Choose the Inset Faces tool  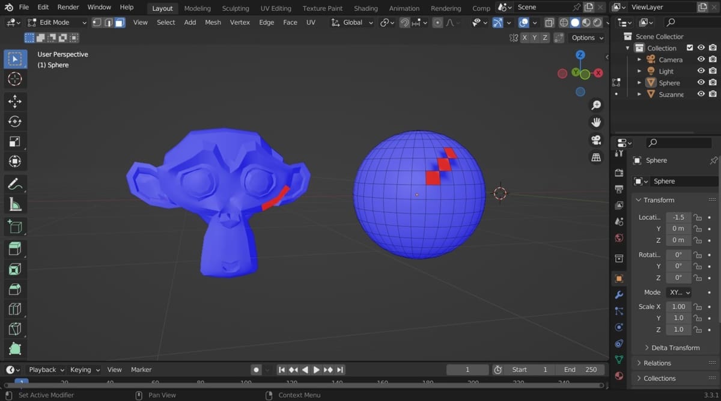[15, 269]
